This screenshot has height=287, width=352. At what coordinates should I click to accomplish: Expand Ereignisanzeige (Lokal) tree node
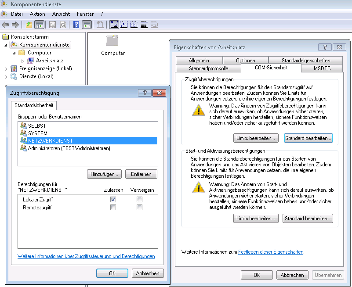pos(6,68)
